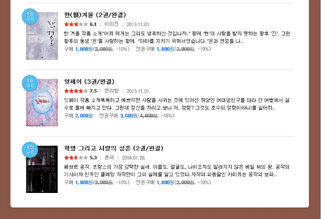This screenshot has width=321, height=219.
Task: Open the 혁명 그리고 사랑의 상흔 cover thumbnail
Action: click(42, 169)
